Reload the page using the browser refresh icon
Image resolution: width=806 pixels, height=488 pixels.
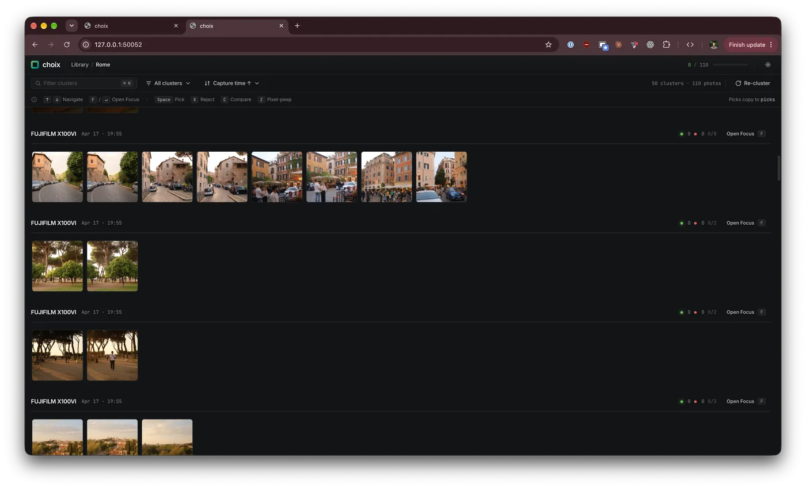(67, 45)
